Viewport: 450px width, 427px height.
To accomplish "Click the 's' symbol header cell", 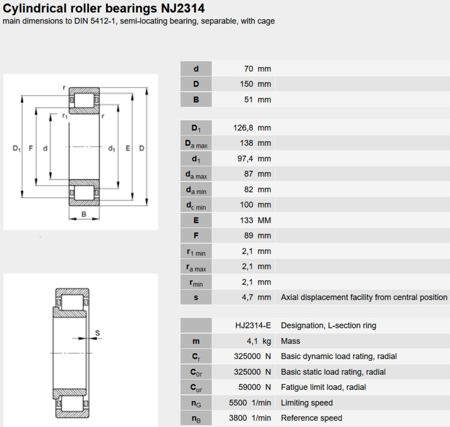I will pyautogui.click(x=196, y=297).
